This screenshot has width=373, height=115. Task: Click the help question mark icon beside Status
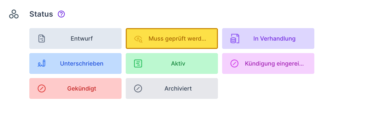click(x=61, y=14)
